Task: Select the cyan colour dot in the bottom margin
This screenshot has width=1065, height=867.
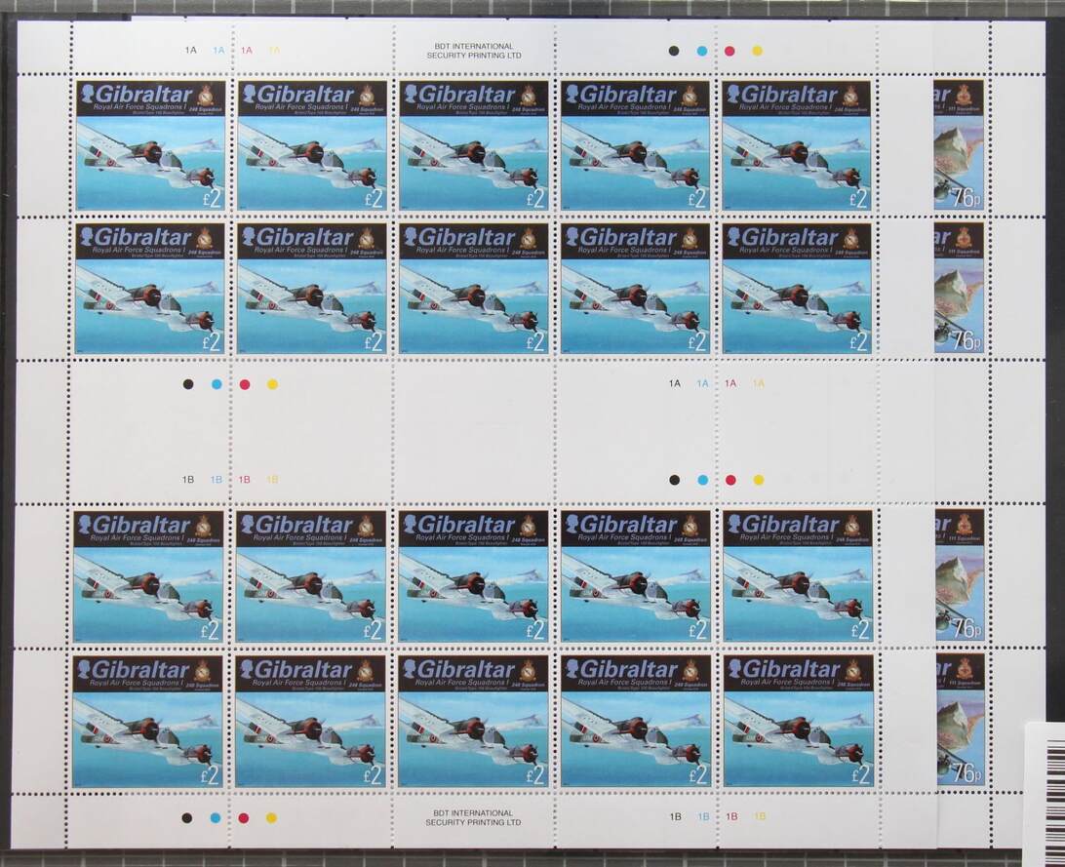Action: pyautogui.click(x=216, y=818)
